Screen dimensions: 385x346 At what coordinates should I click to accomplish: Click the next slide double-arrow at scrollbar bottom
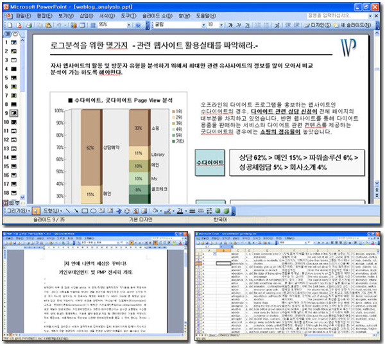[377, 196]
